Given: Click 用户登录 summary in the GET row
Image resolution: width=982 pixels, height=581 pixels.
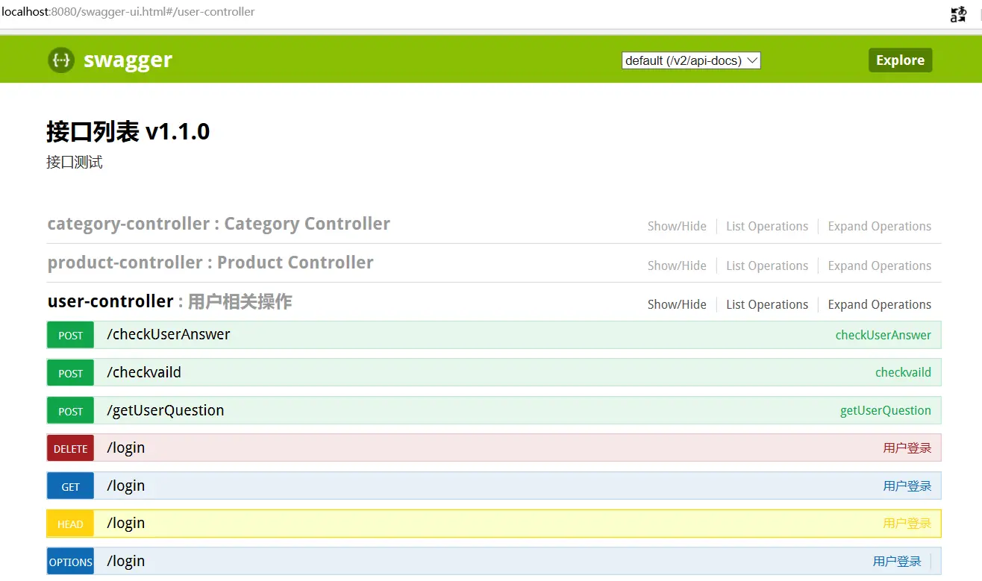Looking at the screenshot, I should (x=907, y=486).
